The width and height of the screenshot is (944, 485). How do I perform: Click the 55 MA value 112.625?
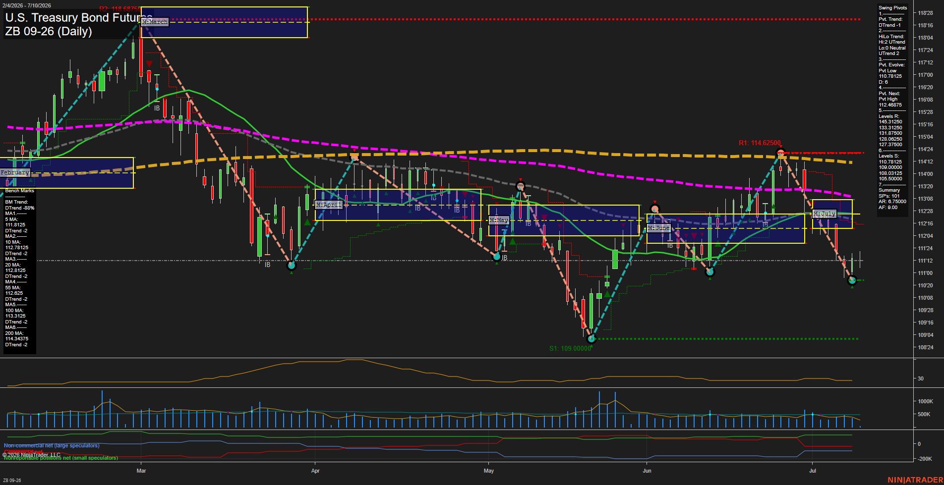[x=14, y=293]
